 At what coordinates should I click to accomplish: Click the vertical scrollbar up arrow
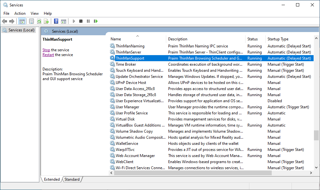coord(316,38)
